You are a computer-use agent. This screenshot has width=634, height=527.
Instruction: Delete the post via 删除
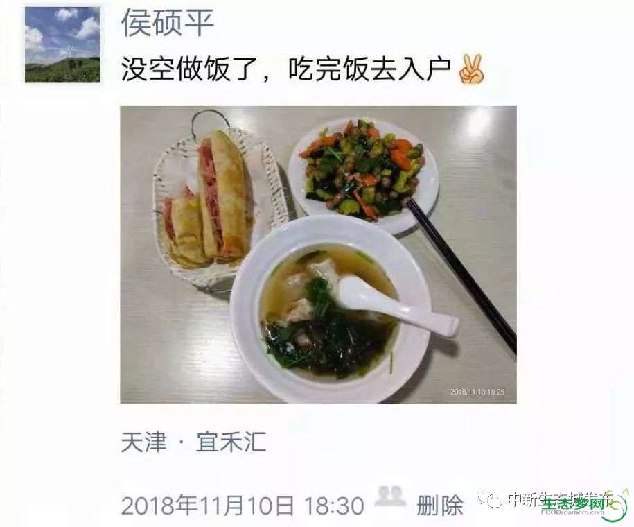pyautogui.click(x=440, y=506)
